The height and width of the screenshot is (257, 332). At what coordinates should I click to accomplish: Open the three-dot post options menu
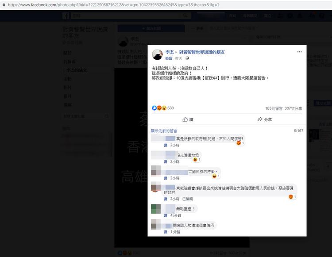[x=299, y=52]
